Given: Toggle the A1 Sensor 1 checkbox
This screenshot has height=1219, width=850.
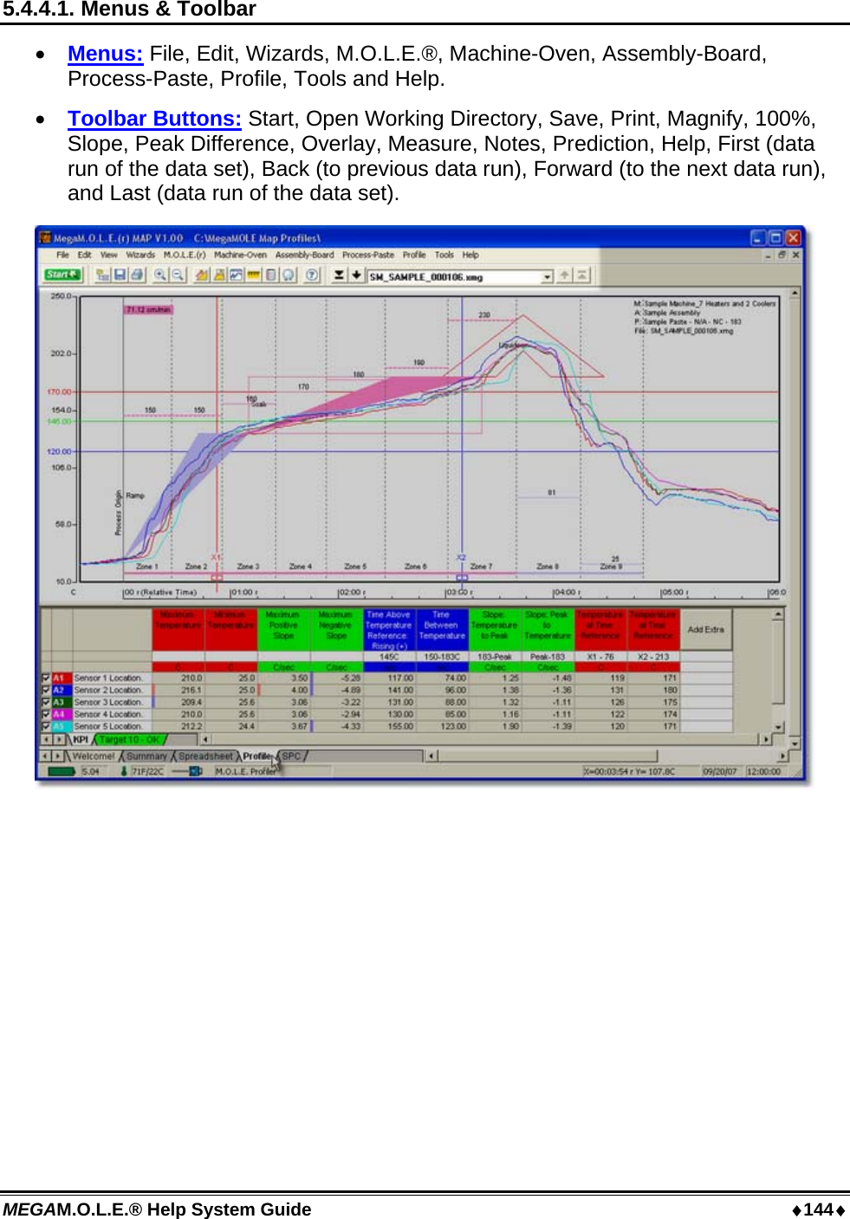Looking at the screenshot, I should click(46, 678).
